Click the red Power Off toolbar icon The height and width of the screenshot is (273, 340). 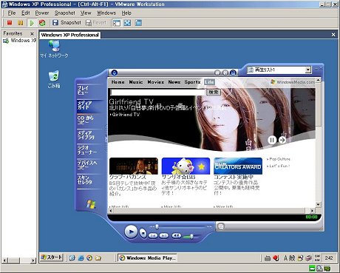pyautogui.click(x=10, y=23)
